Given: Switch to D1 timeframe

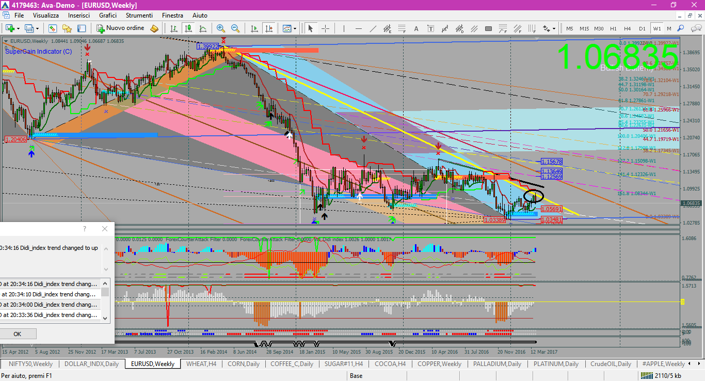Looking at the screenshot, I should (642, 28).
